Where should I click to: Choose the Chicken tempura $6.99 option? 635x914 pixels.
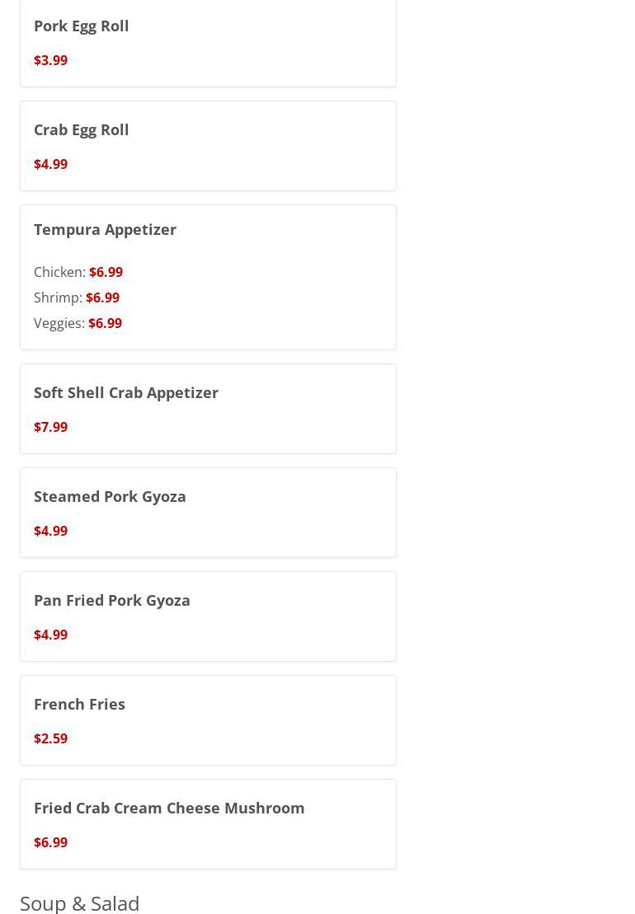[x=78, y=272]
